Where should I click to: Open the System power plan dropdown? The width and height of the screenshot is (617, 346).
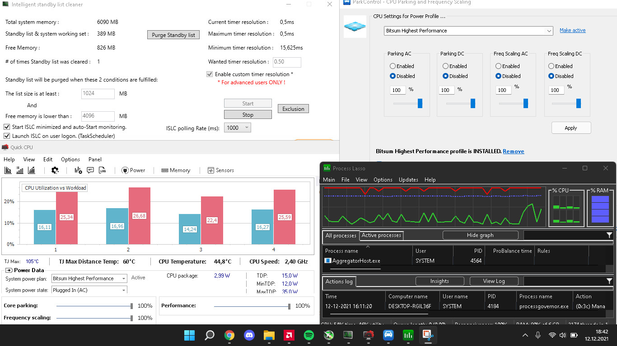pyautogui.click(x=89, y=278)
